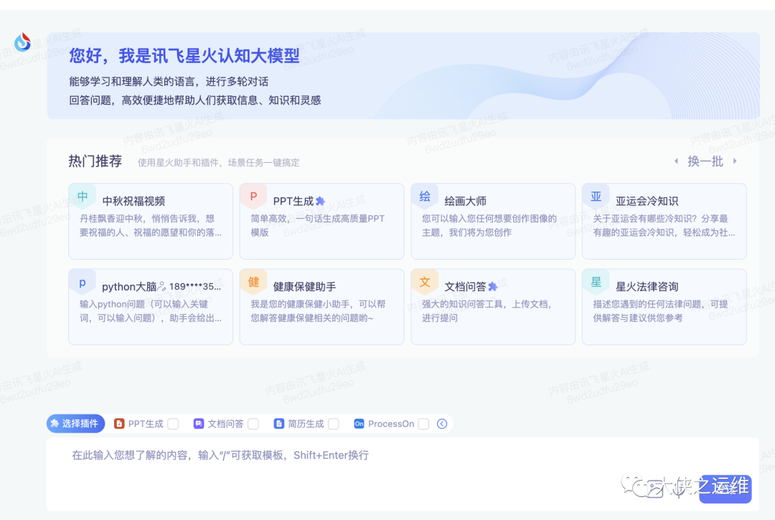Click the puzzle badge next to 文档问答 title

(x=492, y=286)
